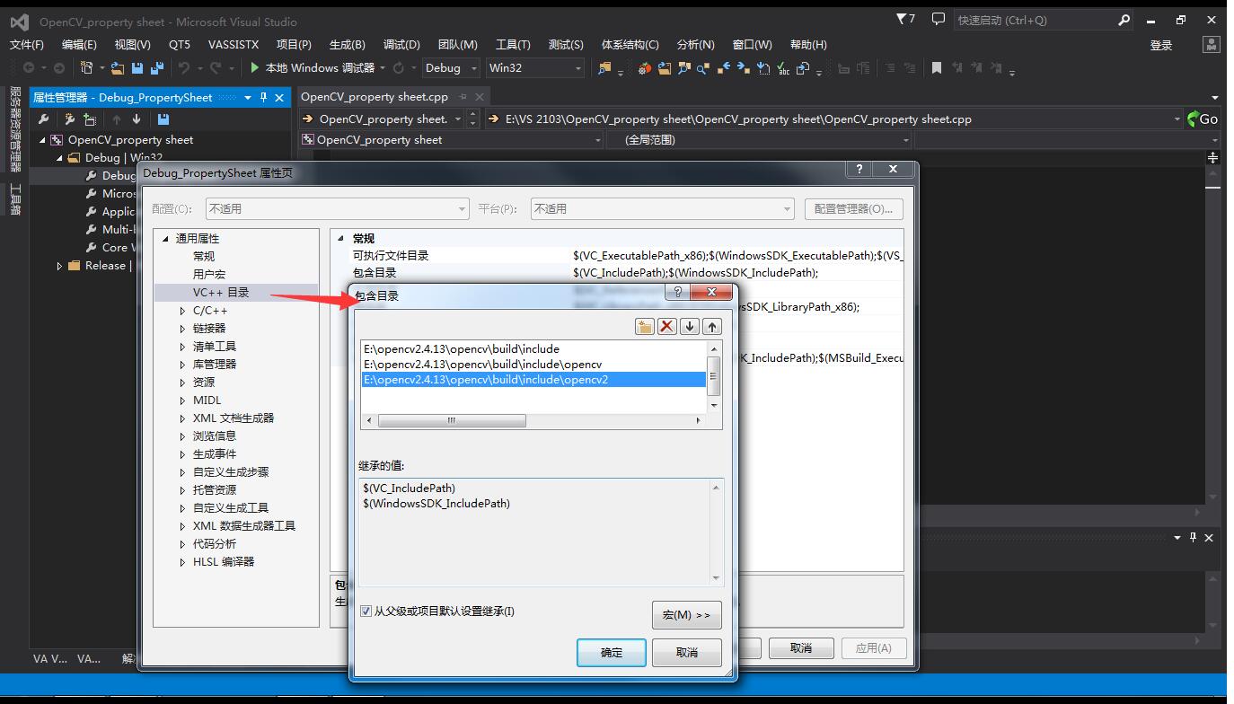This screenshot has height=704, width=1234.
Task: Open the Win32 platform dropdown
Action: click(534, 67)
